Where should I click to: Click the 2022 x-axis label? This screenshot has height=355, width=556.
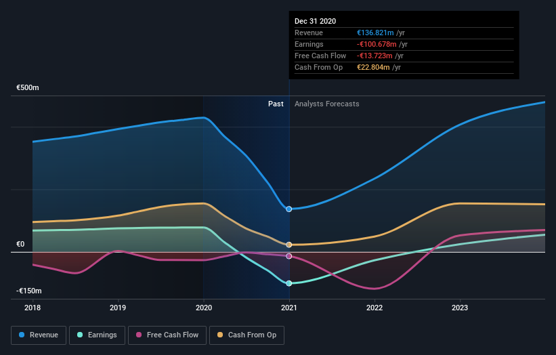pos(375,308)
